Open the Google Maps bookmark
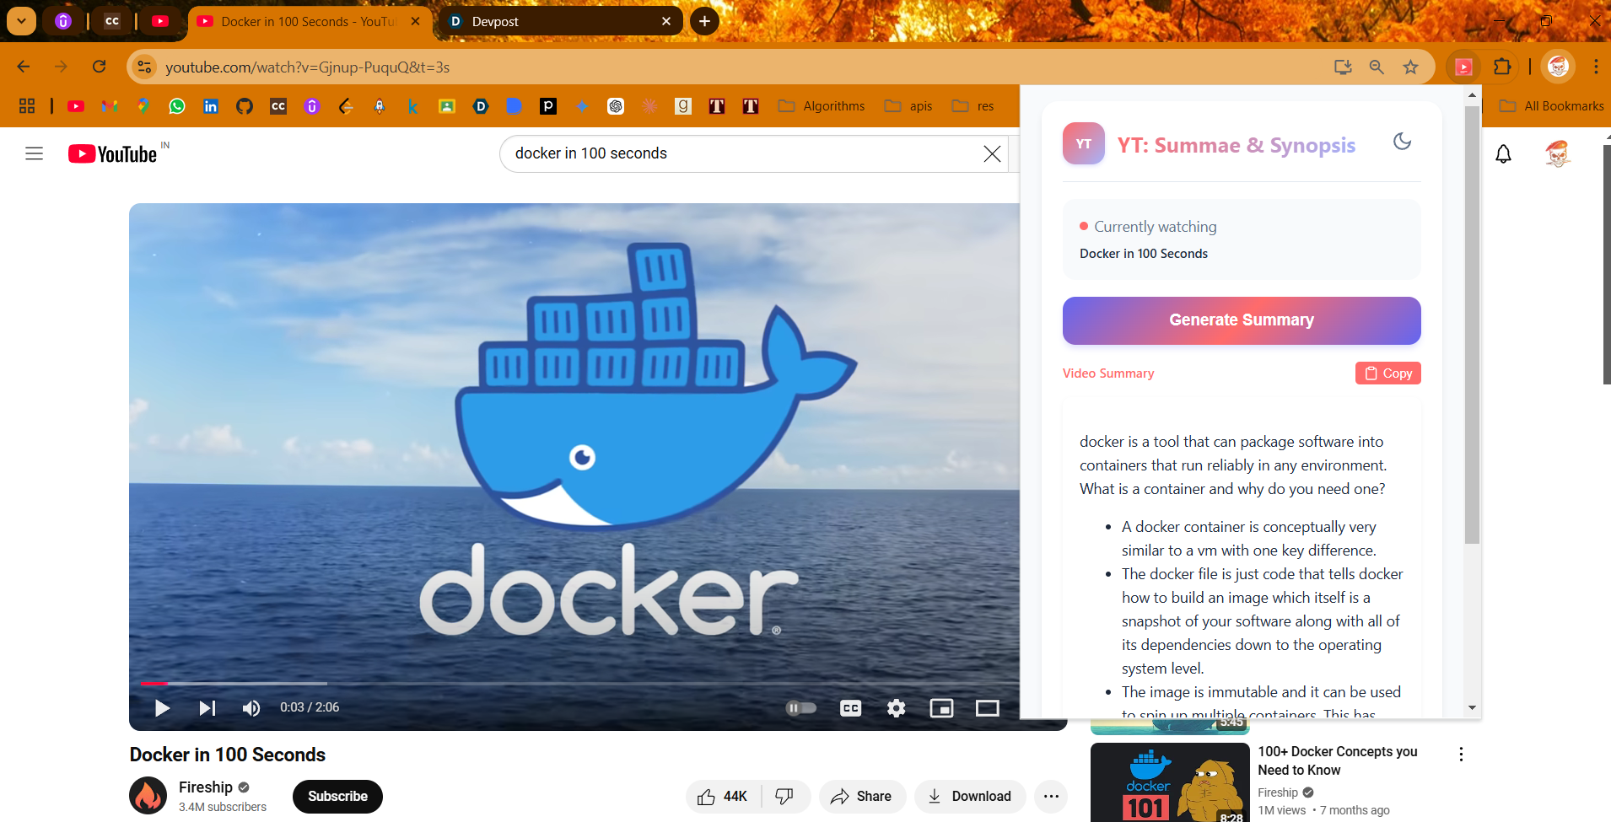 click(143, 106)
